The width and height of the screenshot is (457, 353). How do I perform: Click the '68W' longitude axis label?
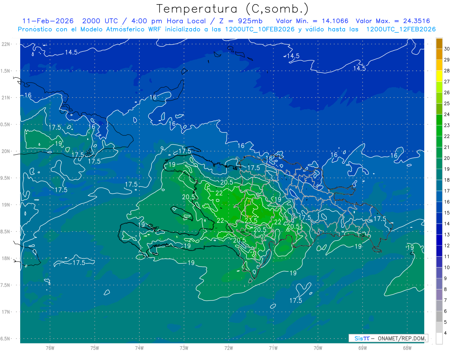pyautogui.click(x=407, y=348)
